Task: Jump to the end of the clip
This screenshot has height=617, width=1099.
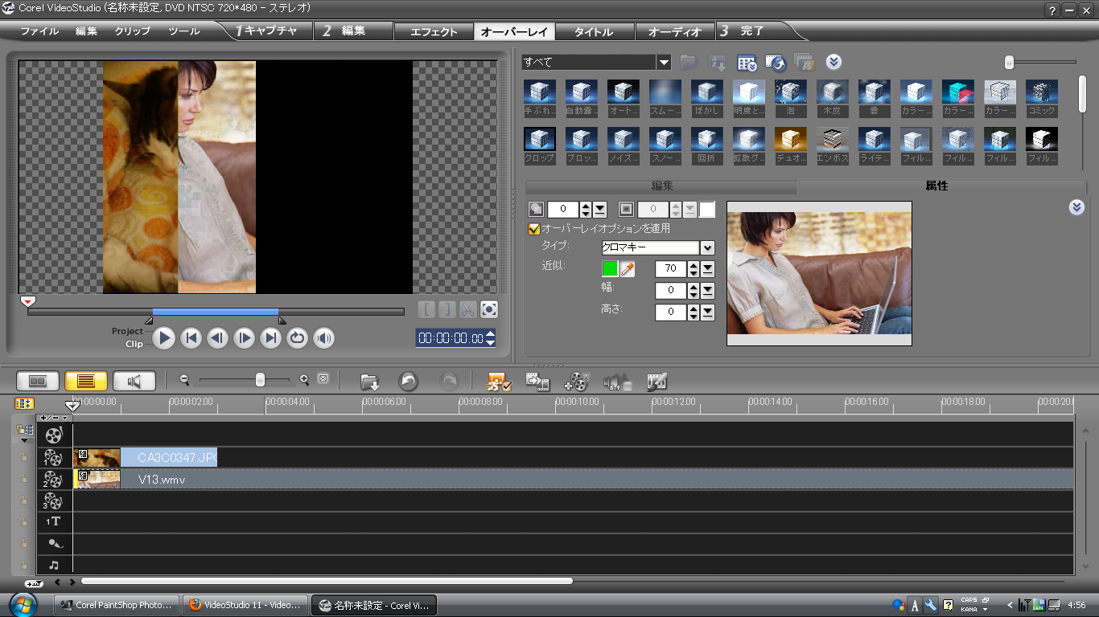Action: click(x=271, y=338)
